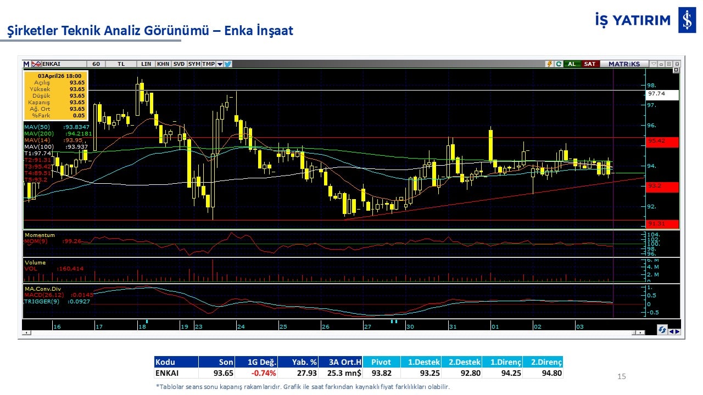Select the SYM toolbar item
This screenshot has height=395, width=703.
(x=194, y=64)
